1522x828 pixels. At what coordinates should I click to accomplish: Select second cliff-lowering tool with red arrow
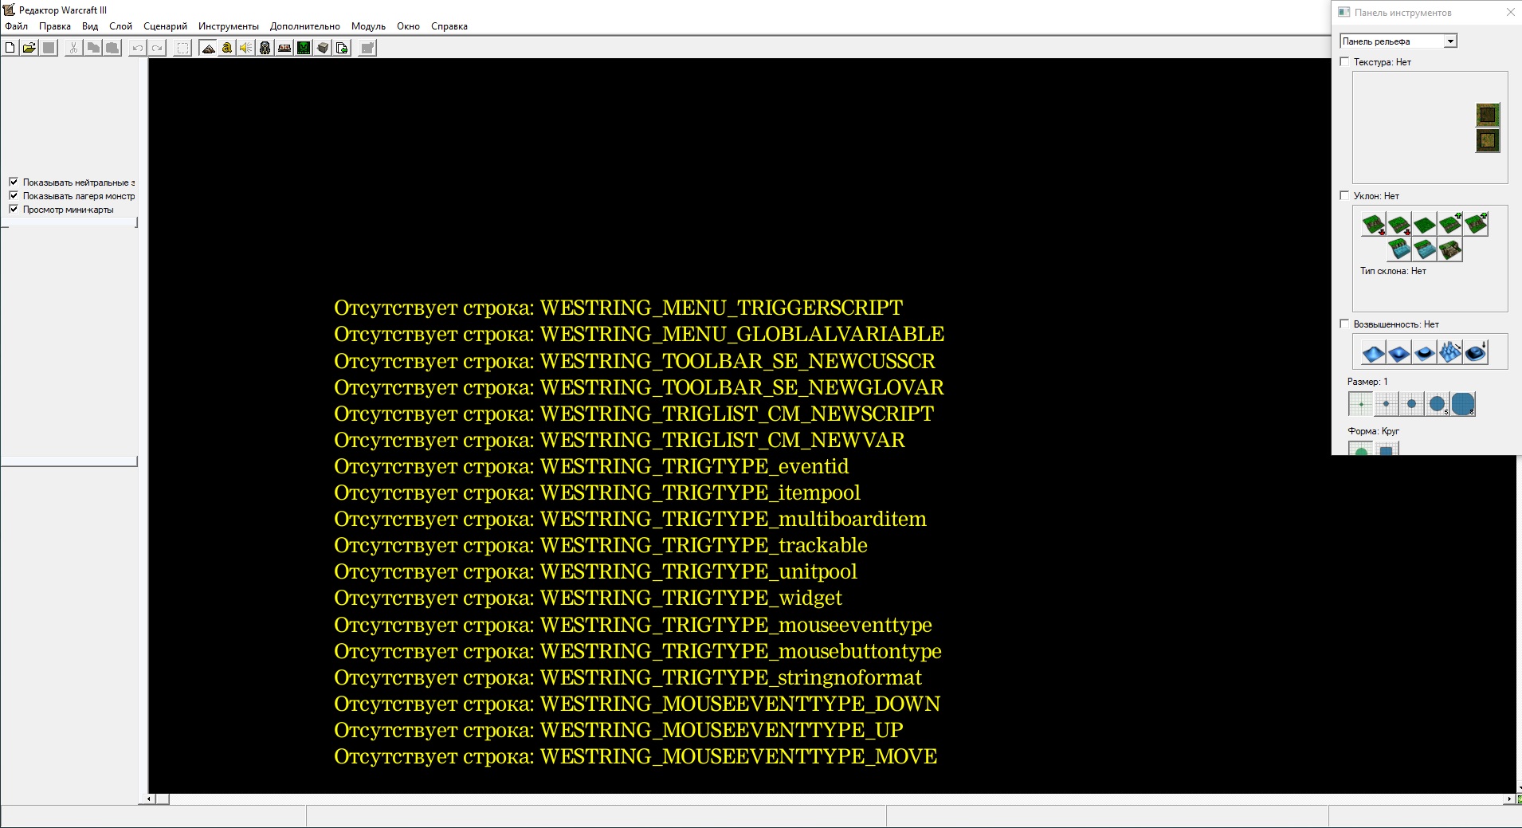(x=1399, y=225)
